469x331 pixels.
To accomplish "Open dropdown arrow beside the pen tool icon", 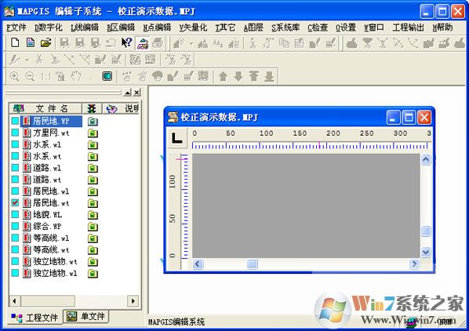I will click(x=27, y=60).
